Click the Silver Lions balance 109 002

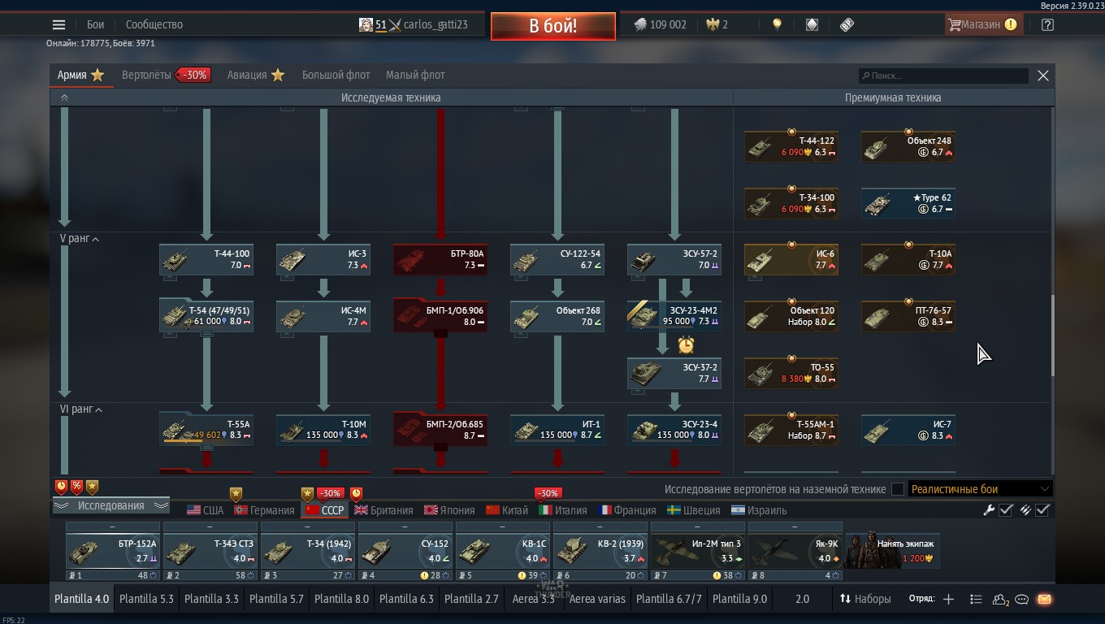point(660,24)
